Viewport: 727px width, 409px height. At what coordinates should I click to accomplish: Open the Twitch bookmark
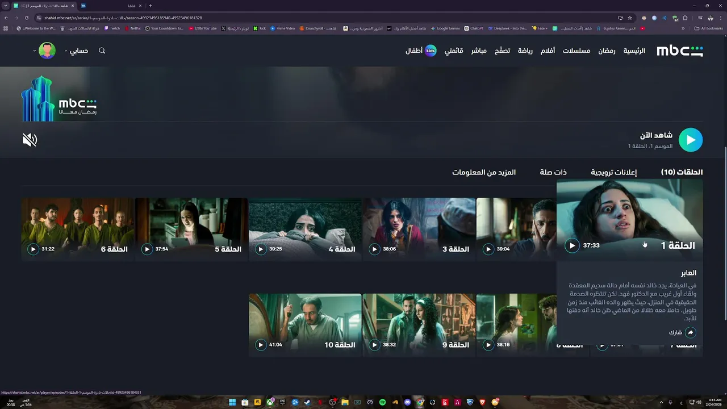tap(112, 28)
